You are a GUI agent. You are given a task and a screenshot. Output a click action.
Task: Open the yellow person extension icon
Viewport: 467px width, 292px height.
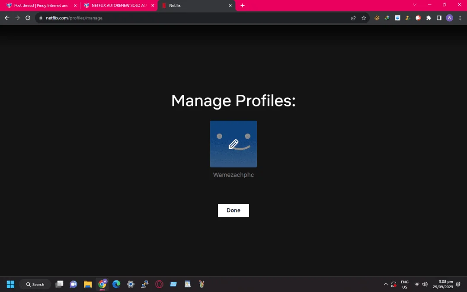(408, 18)
